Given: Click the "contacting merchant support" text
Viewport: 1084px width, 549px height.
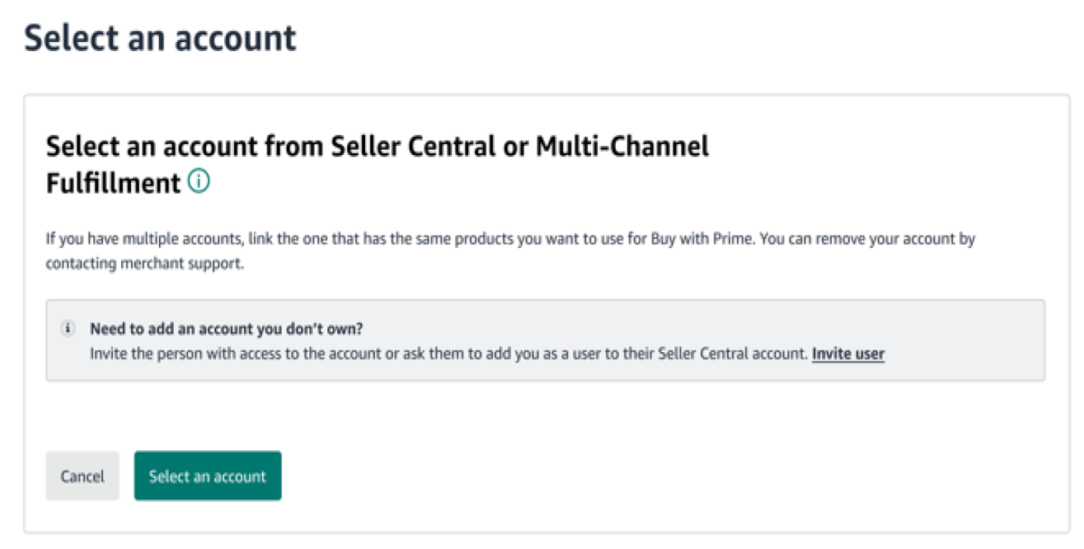Looking at the screenshot, I should [x=145, y=265].
